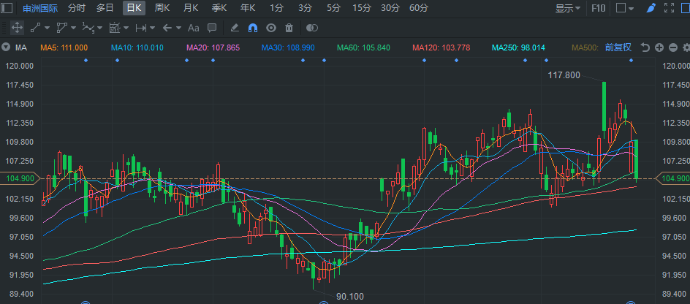Select the chart measure ruler tool
The width and height of the screenshot is (690, 304).
tap(115, 28)
